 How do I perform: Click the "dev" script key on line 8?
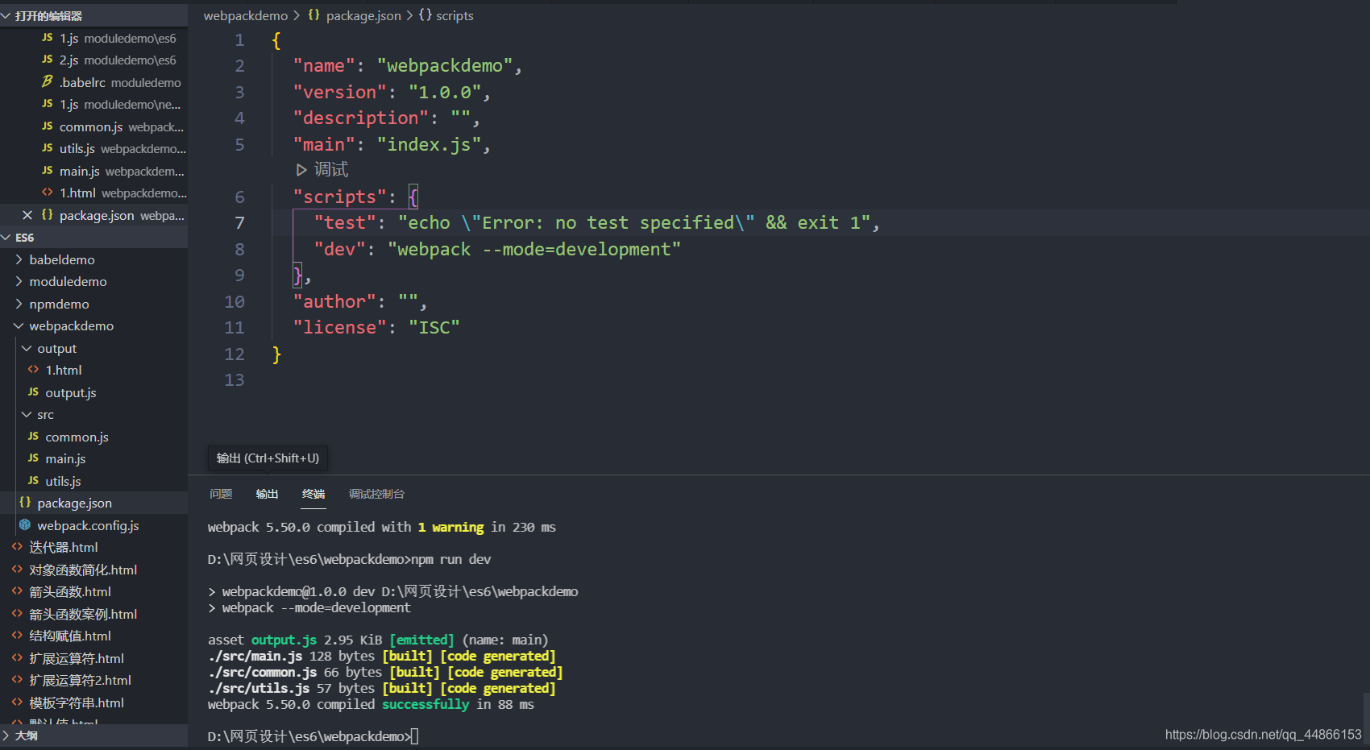click(339, 249)
